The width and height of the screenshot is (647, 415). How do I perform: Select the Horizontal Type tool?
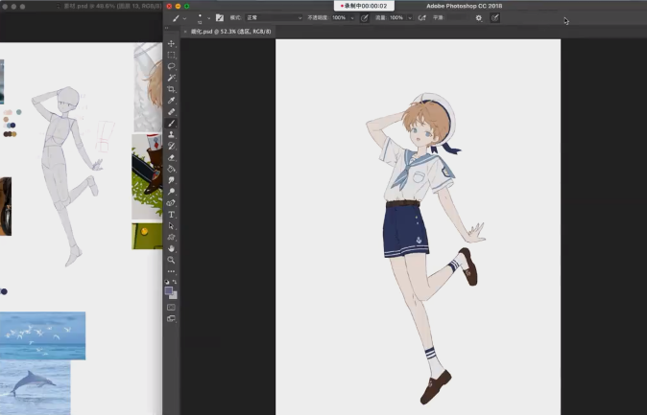pos(172,215)
